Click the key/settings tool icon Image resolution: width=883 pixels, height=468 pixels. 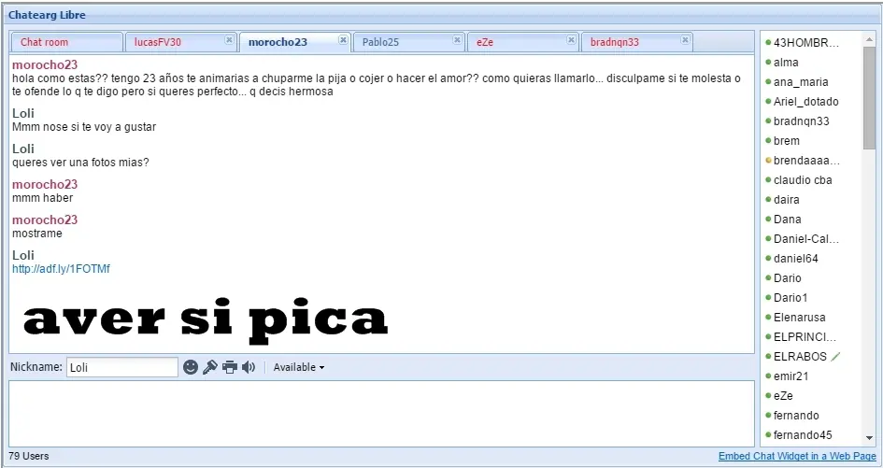click(x=210, y=367)
